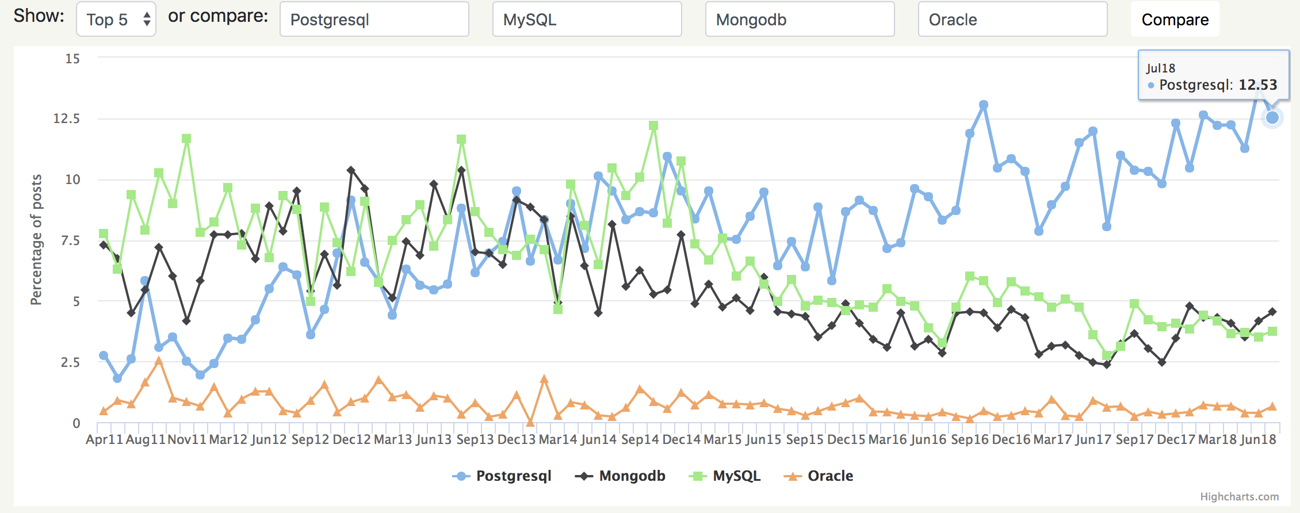
Task: Hide the Mongodb series via legend
Action: 632,476
